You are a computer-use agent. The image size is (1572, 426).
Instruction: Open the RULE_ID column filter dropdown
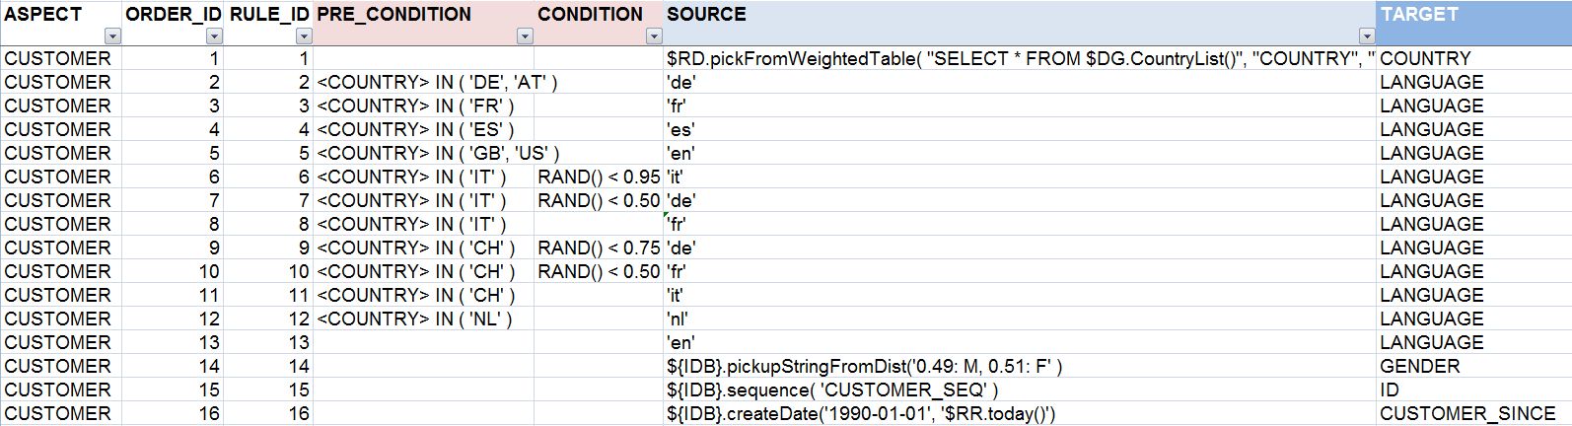click(304, 36)
